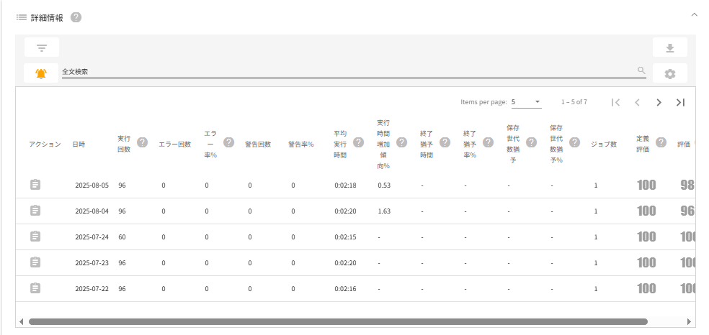The height and width of the screenshot is (335, 709).
Task: Click average time value 0:02:16
Action: [x=345, y=288]
